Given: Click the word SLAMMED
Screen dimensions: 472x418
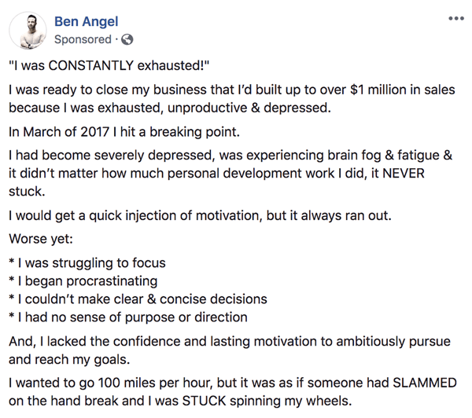Looking at the screenshot, I should [x=425, y=383].
